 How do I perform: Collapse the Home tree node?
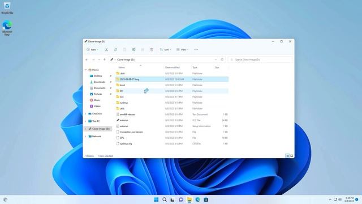tap(85, 70)
